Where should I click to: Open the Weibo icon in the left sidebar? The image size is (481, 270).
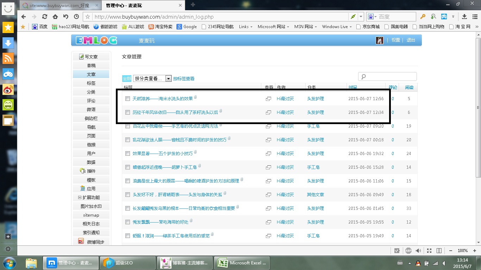click(8, 90)
